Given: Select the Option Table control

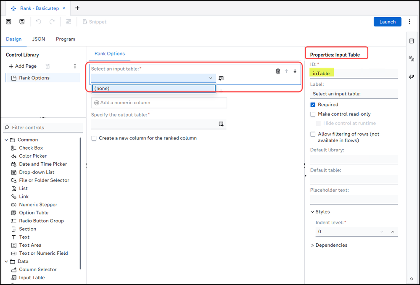Looking at the screenshot, I should tap(34, 213).
